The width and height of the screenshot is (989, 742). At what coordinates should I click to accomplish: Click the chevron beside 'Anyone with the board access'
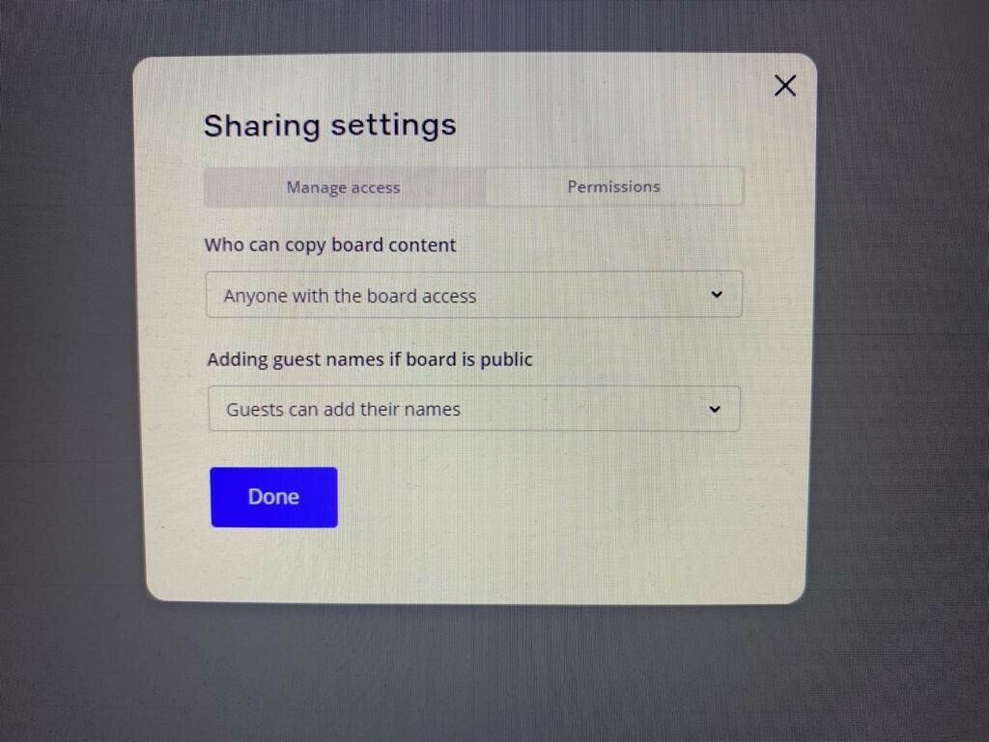717,295
